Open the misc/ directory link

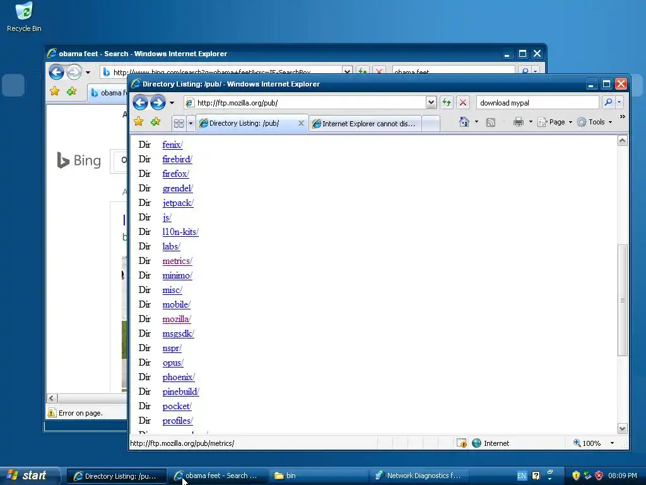pos(172,290)
